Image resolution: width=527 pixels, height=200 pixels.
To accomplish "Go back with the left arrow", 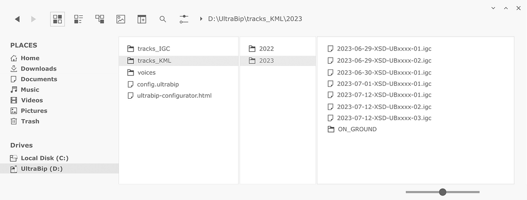I will click(x=17, y=19).
